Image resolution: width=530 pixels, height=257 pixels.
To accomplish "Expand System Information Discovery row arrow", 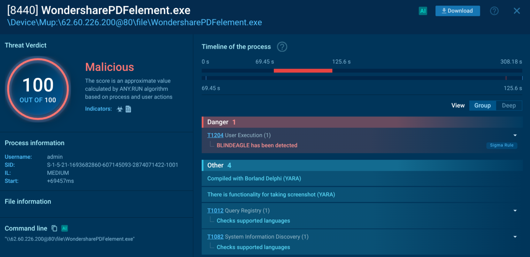I will [515, 237].
